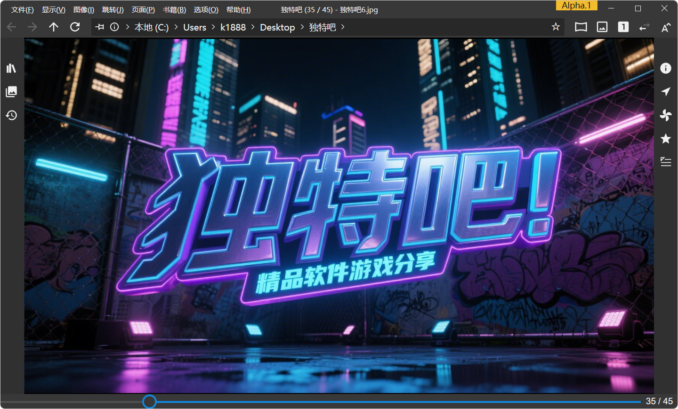The image size is (678, 409).
Task: Expand chevron after 本地 (C:)
Action: click(x=176, y=27)
